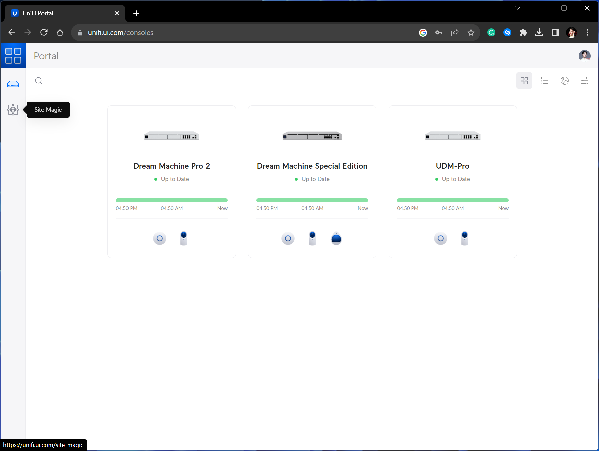Open Protect app on Dream Machine Special Edition

312,238
